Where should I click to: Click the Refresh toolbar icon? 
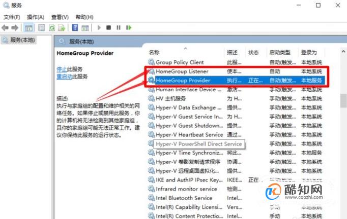[52, 28]
